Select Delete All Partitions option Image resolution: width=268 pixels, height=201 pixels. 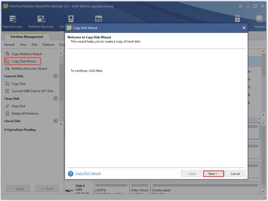coord(25,114)
